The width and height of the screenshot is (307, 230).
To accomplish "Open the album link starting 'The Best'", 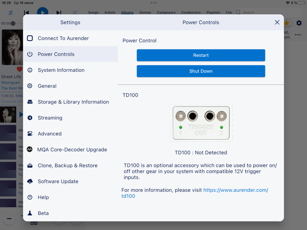I will (x=12, y=88).
